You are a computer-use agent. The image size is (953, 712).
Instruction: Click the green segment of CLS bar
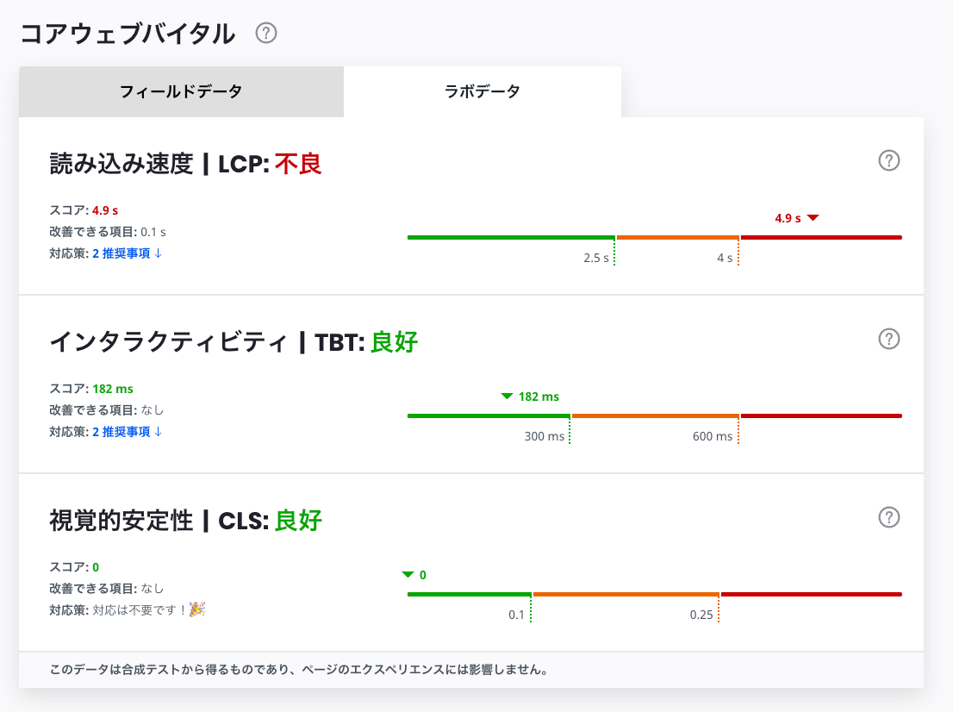(469, 594)
